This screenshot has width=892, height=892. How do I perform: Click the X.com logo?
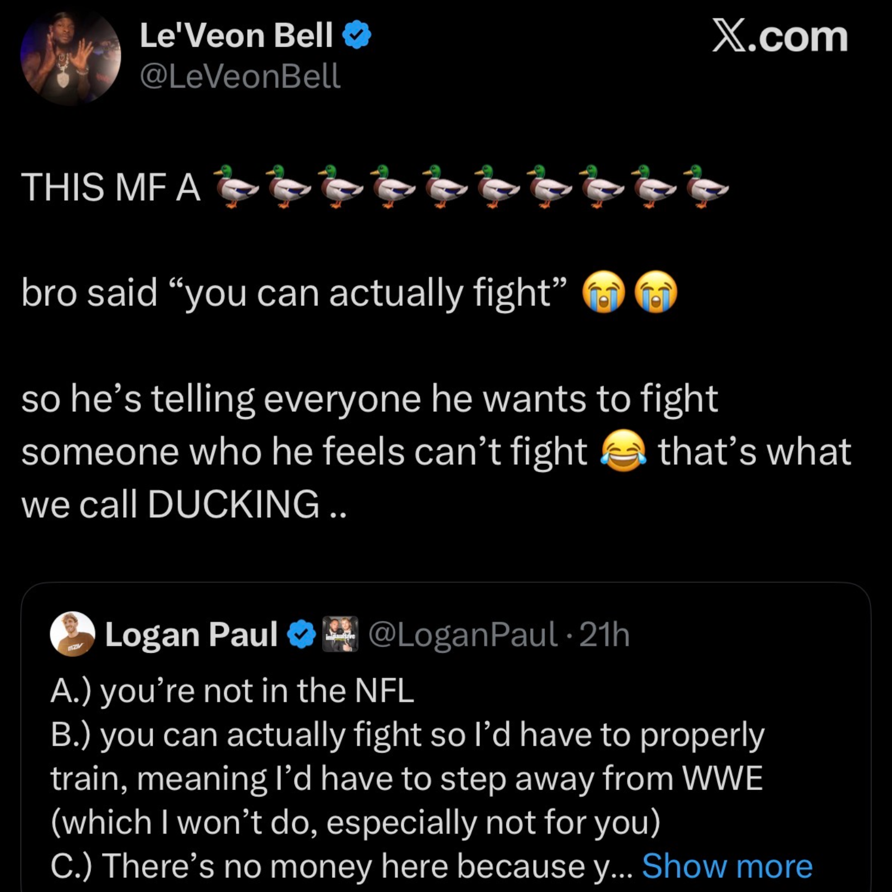[x=779, y=37]
